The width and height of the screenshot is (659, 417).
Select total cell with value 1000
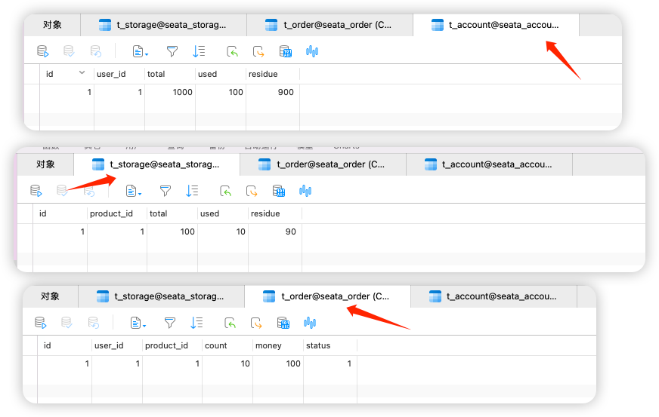(x=170, y=92)
